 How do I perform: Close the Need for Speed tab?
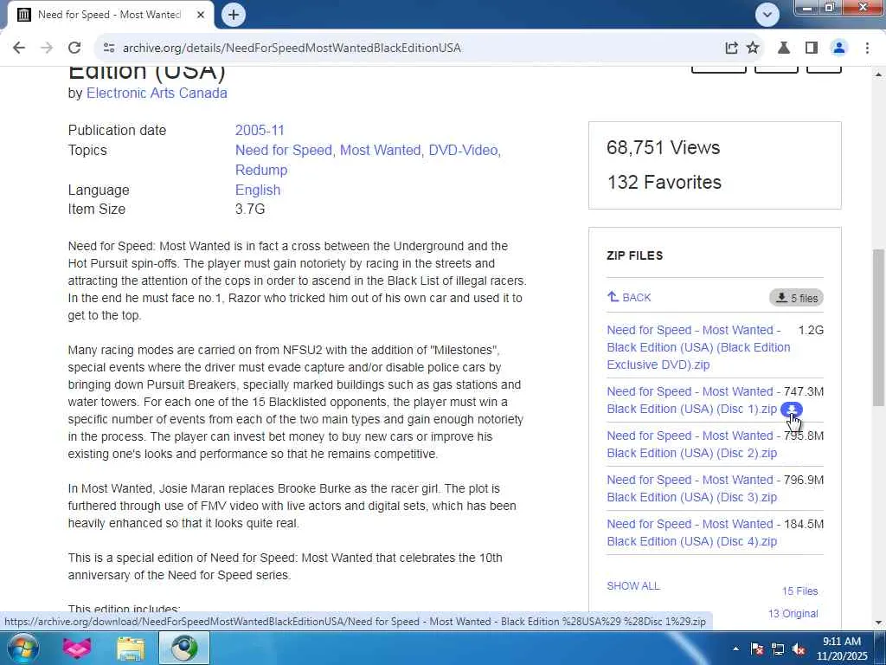[x=201, y=16]
